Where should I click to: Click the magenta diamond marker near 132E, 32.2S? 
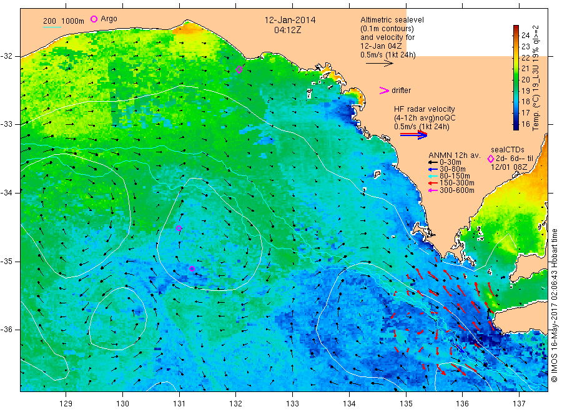click(239, 69)
